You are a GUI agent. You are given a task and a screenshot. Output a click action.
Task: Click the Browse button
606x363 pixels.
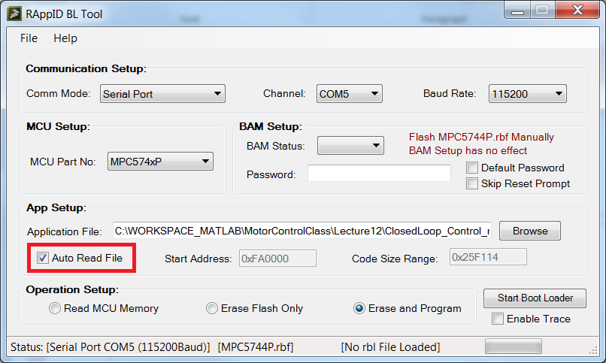click(530, 231)
